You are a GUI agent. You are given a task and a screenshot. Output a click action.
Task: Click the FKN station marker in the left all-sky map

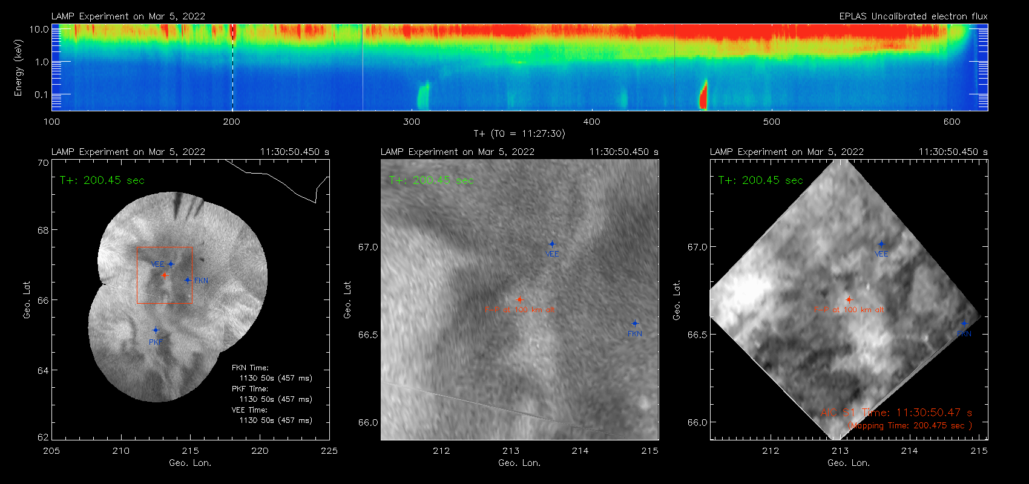(188, 280)
